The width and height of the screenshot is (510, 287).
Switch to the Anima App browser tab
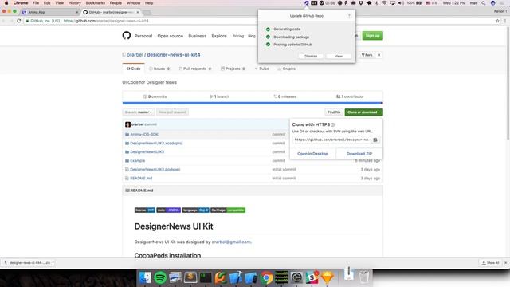(x=49, y=12)
